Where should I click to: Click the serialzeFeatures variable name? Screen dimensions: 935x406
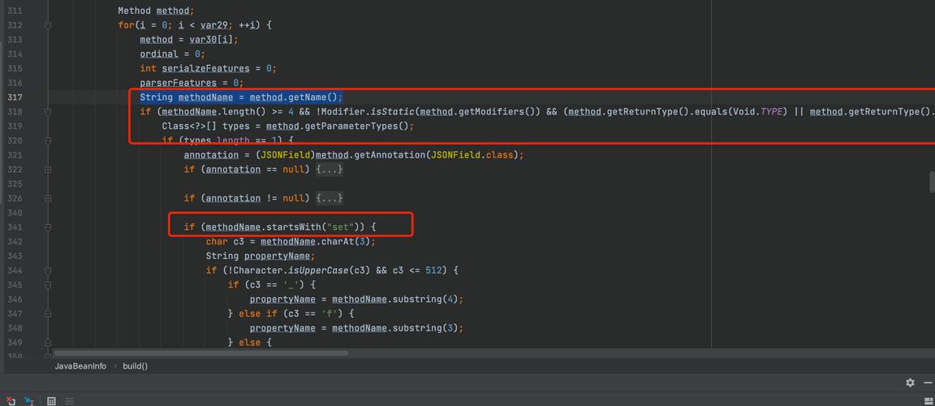pyautogui.click(x=205, y=68)
